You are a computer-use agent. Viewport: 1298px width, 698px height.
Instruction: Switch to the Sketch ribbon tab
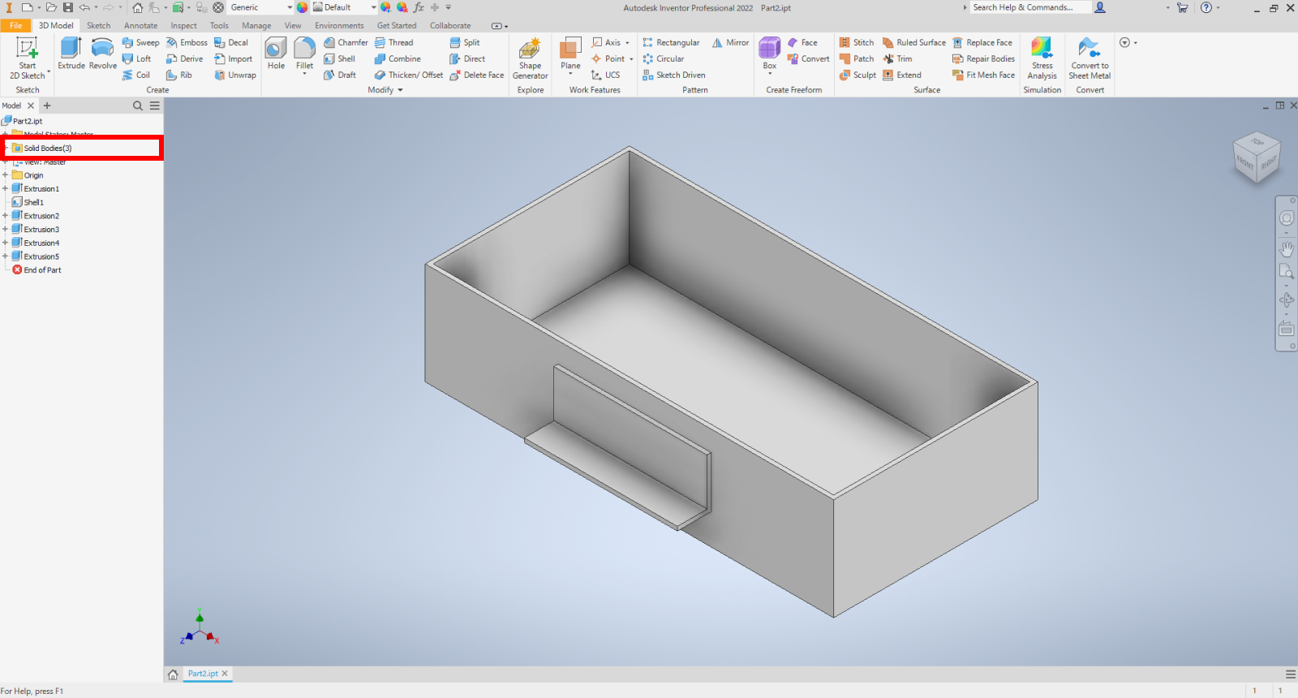click(x=98, y=25)
